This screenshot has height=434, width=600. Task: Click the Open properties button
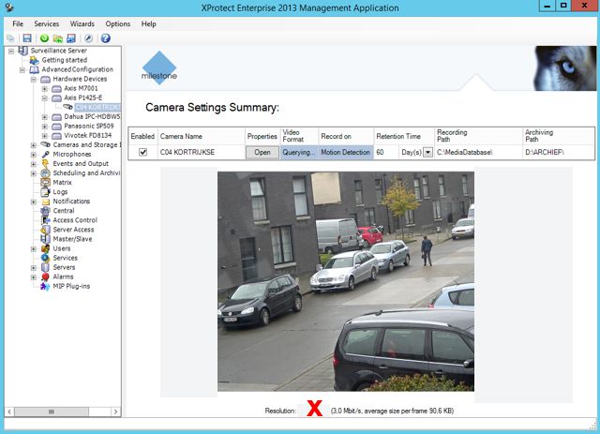[262, 152]
